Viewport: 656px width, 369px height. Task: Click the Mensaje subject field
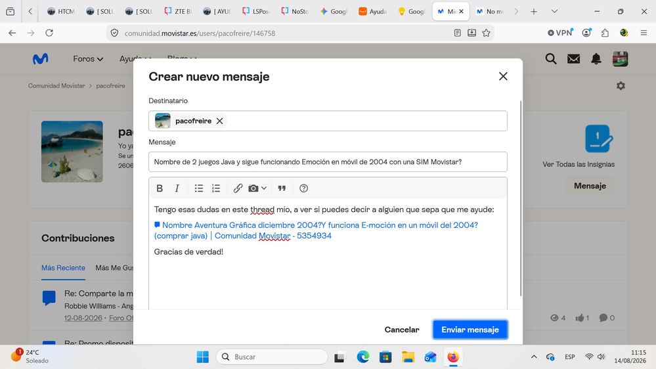pyautogui.click(x=328, y=162)
